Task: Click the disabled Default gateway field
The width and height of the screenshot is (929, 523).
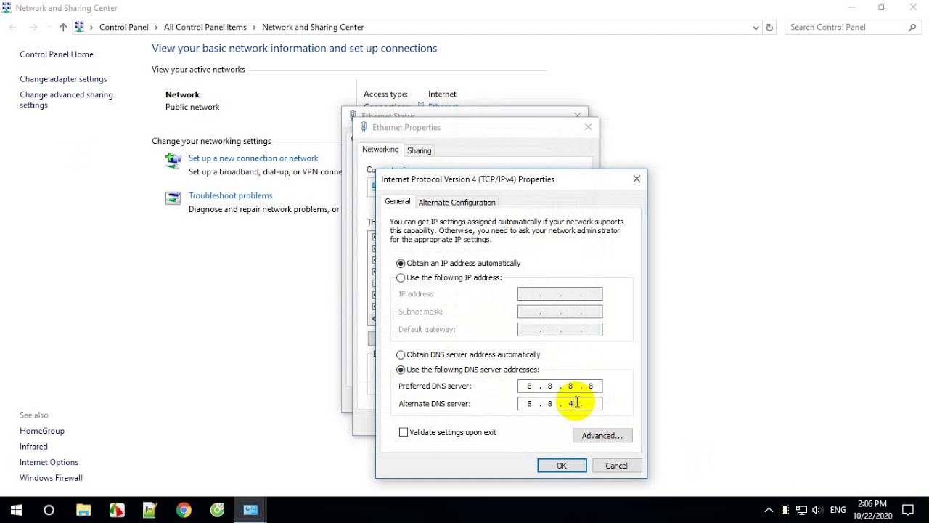Action: (560, 329)
